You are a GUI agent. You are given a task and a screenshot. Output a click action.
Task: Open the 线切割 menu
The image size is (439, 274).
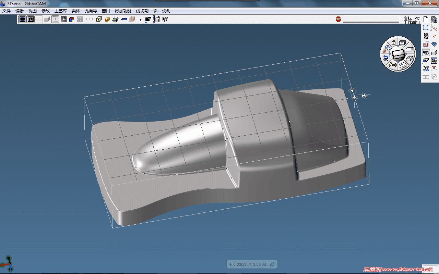click(x=142, y=11)
